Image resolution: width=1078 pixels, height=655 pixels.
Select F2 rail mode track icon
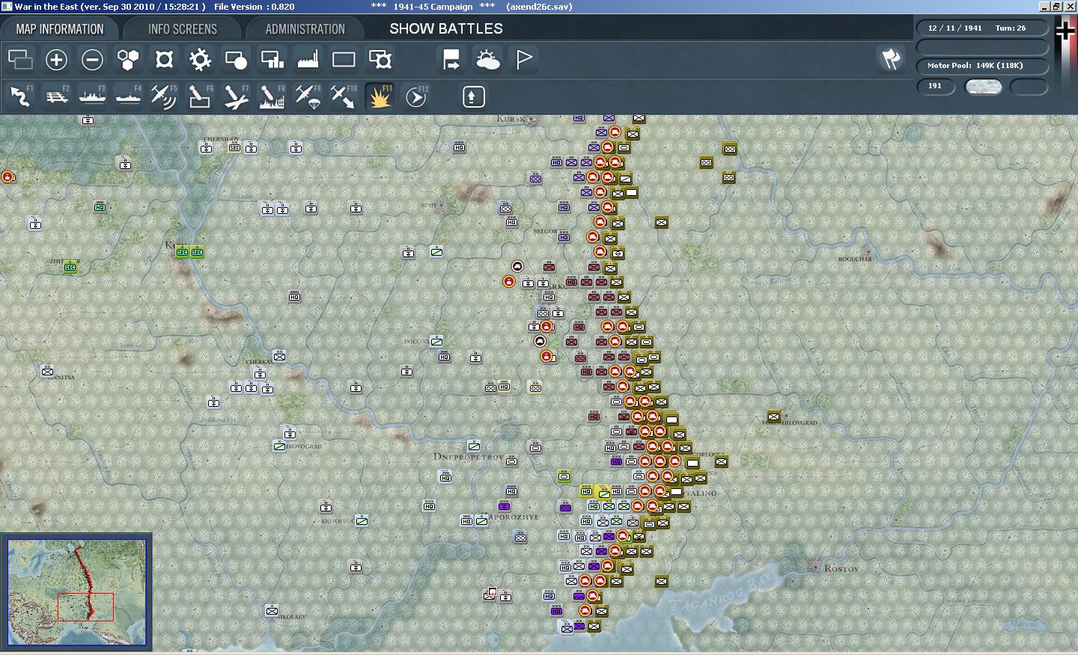(56, 96)
